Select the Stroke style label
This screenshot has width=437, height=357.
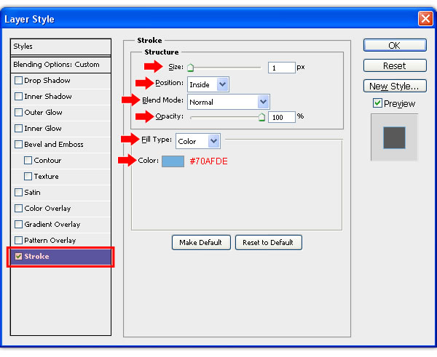[37, 256]
